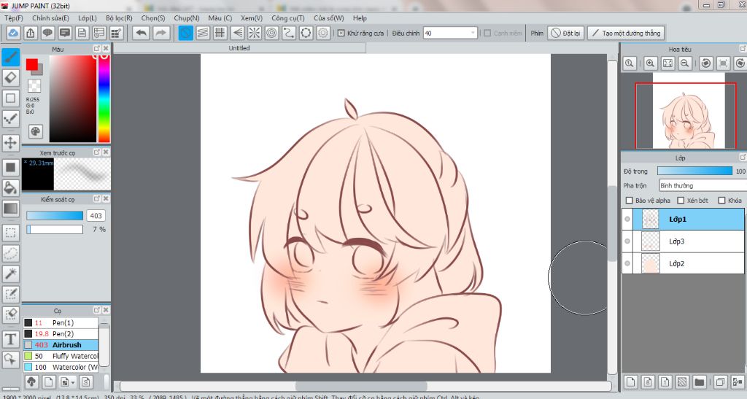Viewport: 747px width, 399px height.
Task: Activate the Magic Wand tool
Action: click(11, 274)
